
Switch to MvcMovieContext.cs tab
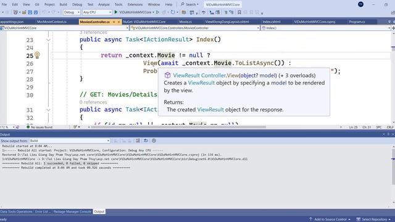tap(52, 22)
